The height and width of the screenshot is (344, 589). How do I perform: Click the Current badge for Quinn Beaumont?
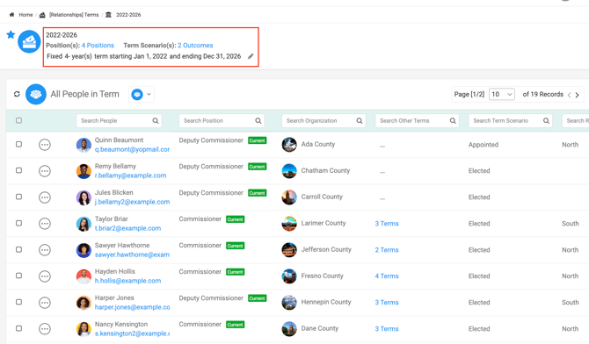pyautogui.click(x=258, y=140)
